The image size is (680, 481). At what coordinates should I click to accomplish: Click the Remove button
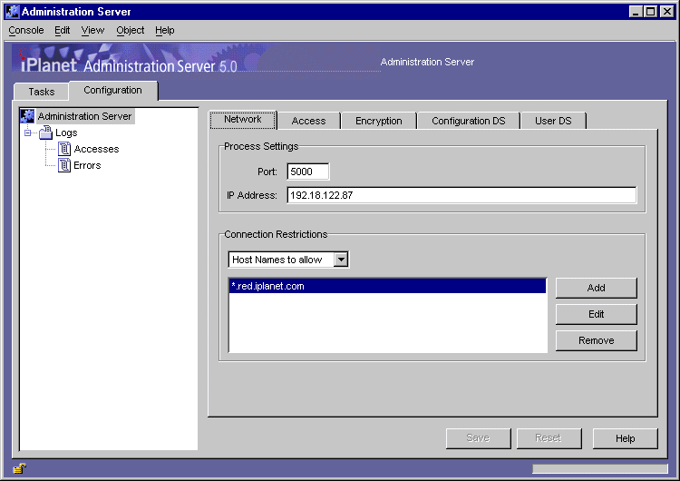click(x=597, y=340)
